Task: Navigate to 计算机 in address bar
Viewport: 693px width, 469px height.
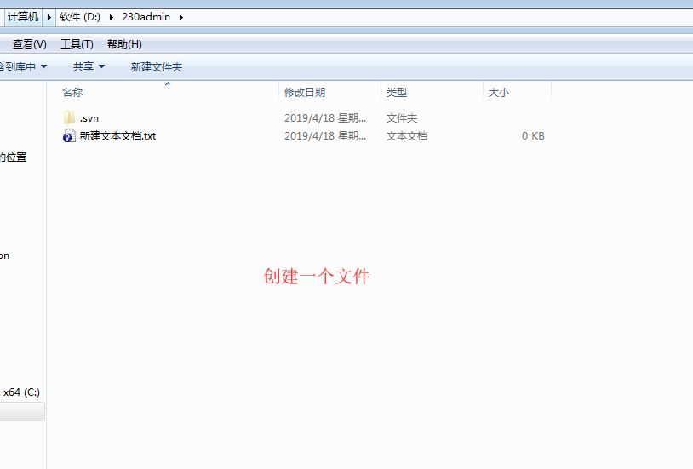Action: coord(23,17)
